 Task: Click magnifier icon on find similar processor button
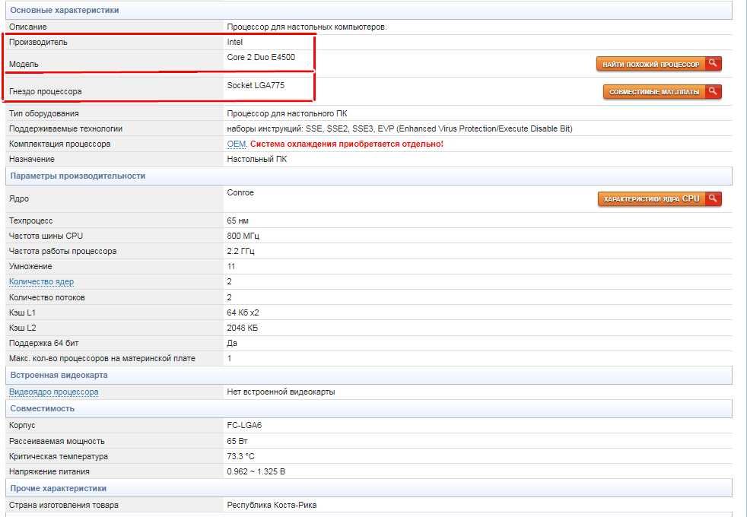tap(714, 63)
